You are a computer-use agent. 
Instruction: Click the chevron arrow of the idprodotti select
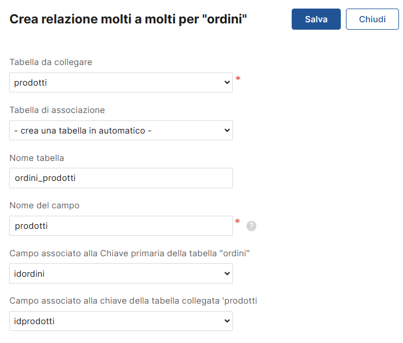(x=227, y=321)
